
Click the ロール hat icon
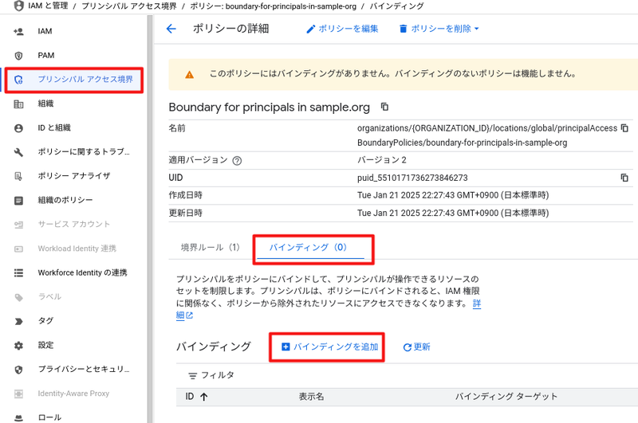(x=18, y=417)
